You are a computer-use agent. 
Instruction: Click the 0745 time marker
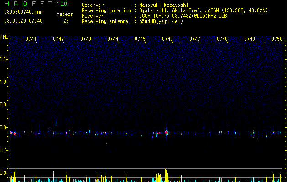(x=140, y=39)
